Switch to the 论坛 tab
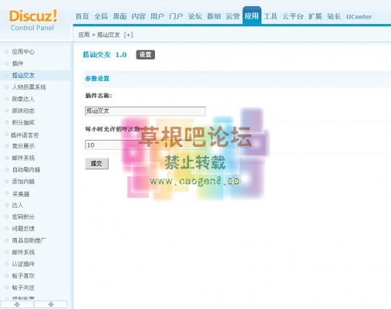Screen dimensions: 391x309 coord(195,16)
